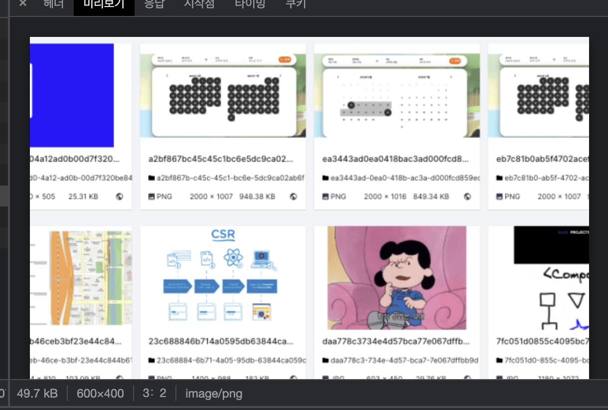
Task: Open the 쿠키 tab
Action: point(296,4)
